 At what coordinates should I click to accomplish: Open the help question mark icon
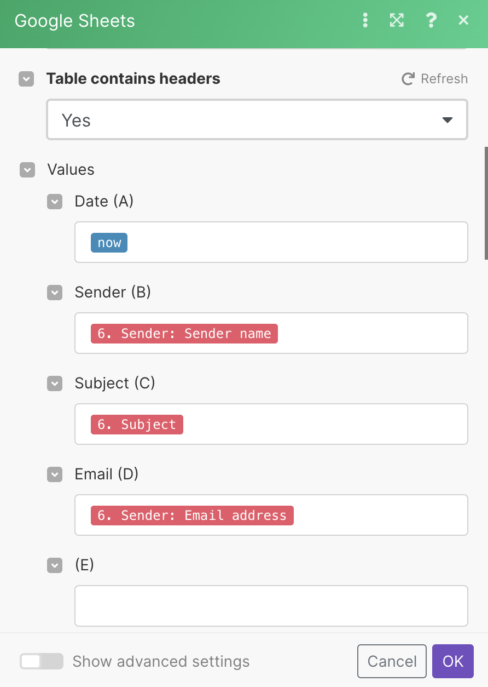click(431, 21)
